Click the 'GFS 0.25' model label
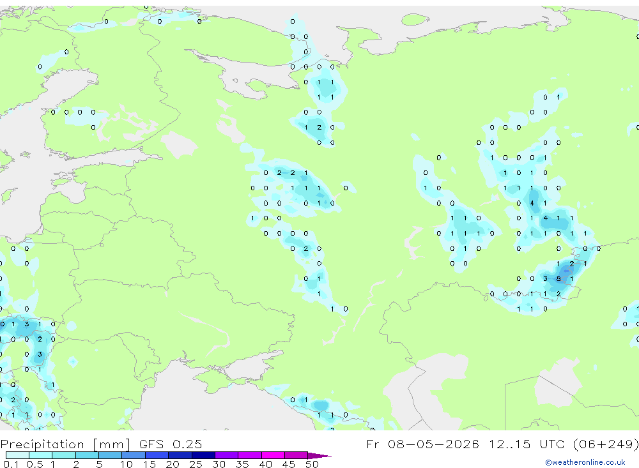This screenshot has height=468, width=639. click(x=171, y=444)
